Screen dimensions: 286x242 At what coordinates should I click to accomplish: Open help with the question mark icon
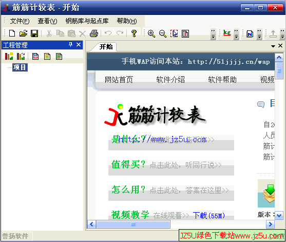[134, 33]
